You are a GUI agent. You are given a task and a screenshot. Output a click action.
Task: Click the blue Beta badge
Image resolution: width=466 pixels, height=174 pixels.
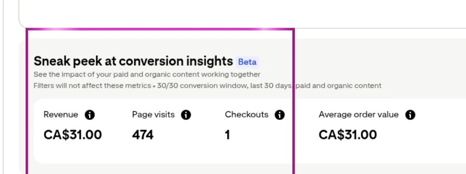pyautogui.click(x=247, y=62)
